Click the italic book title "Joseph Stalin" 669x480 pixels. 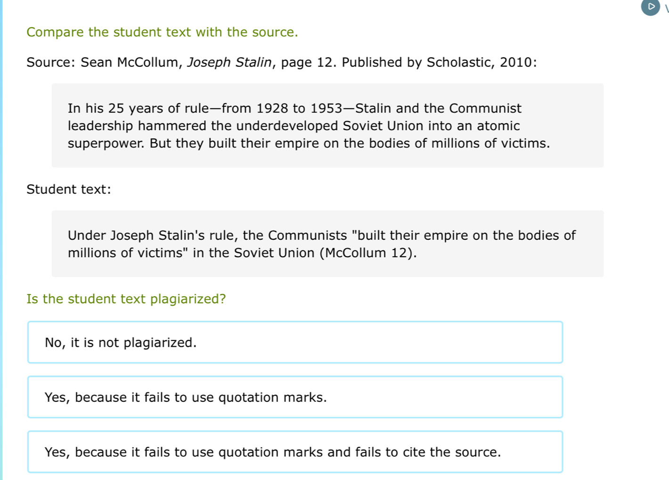pyautogui.click(x=229, y=62)
